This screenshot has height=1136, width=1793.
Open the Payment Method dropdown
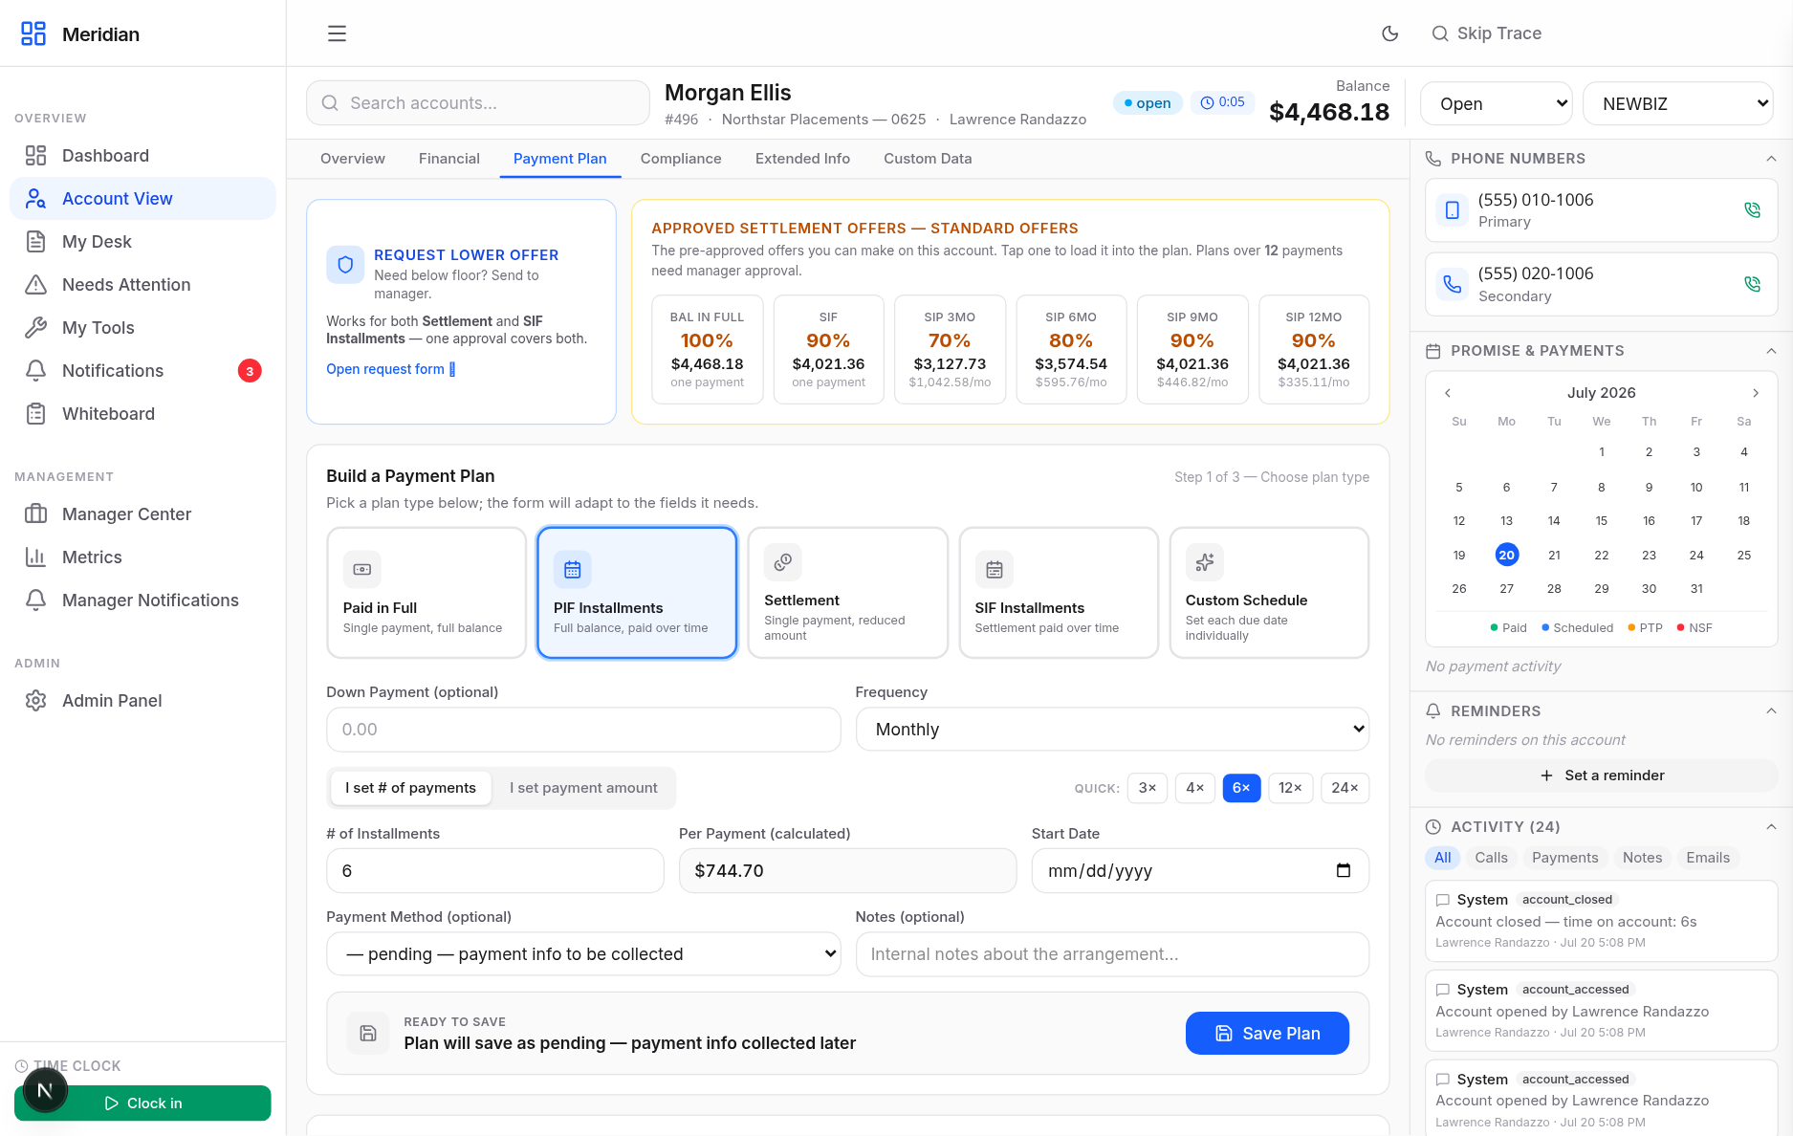583,954
